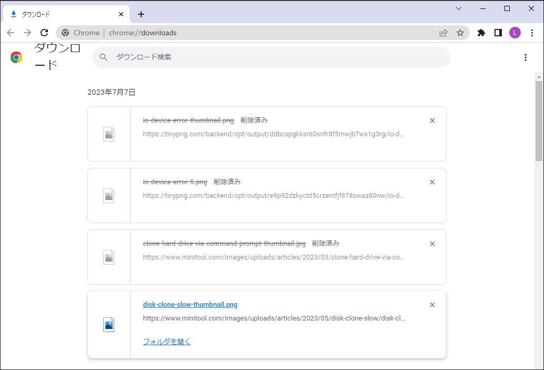Remove io-device-error-5.png from list
Image resolution: width=544 pixels, height=370 pixels.
point(432,183)
